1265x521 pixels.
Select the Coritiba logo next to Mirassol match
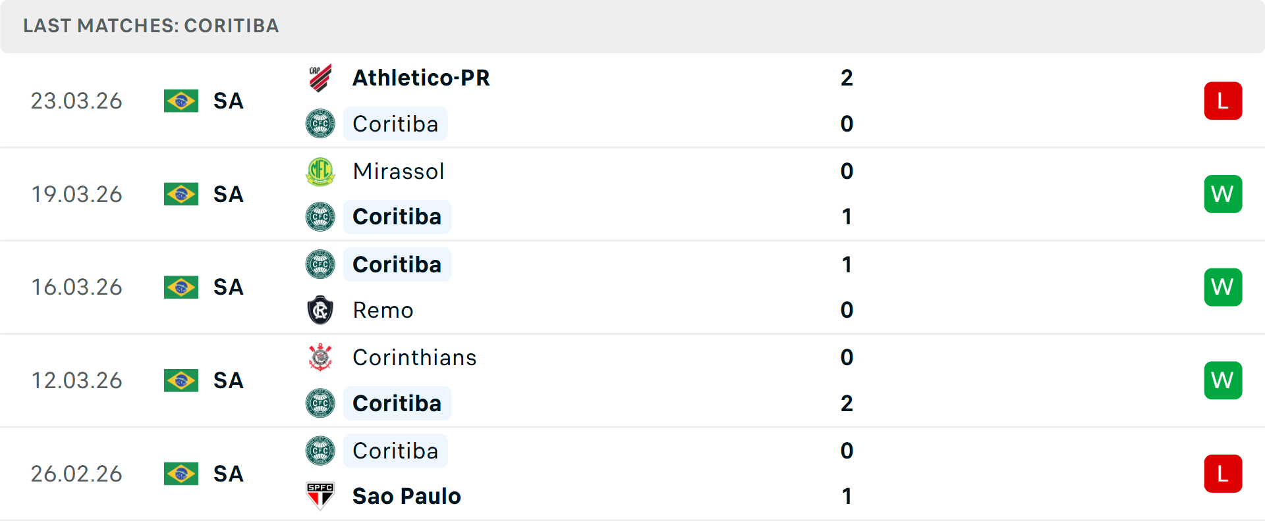320,216
